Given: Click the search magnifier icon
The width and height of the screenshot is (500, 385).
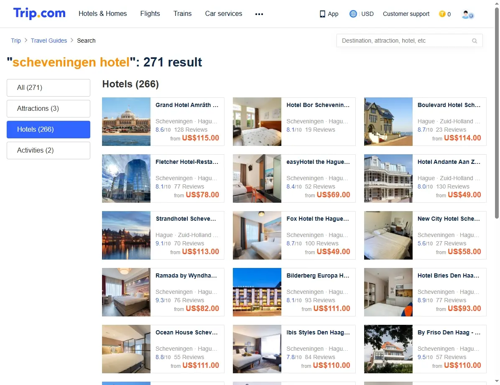Looking at the screenshot, I should pyautogui.click(x=474, y=41).
